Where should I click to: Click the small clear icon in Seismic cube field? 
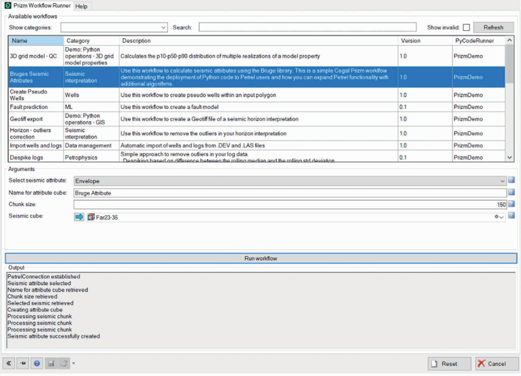pos(496,217)
